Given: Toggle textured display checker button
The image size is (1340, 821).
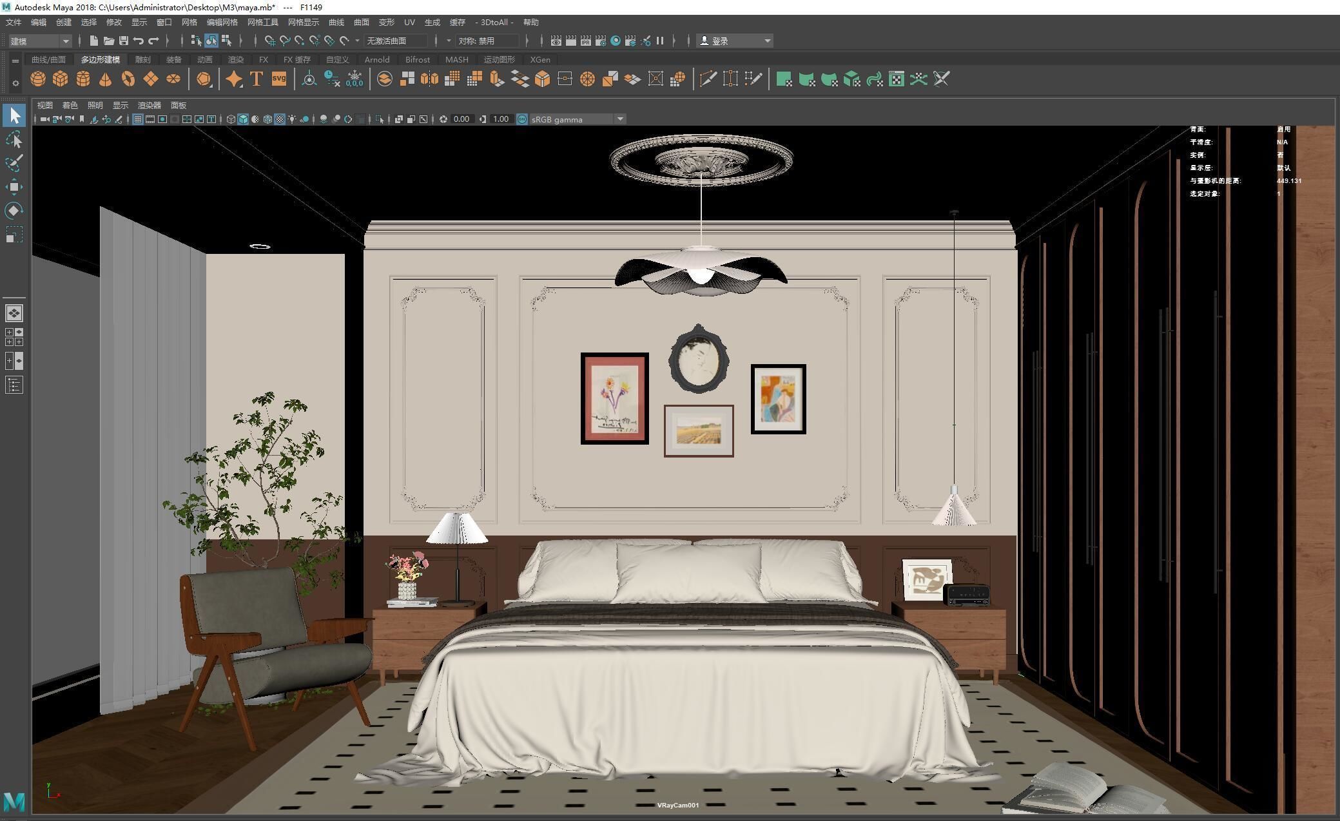Looking at the screenshot, I should pos(280,119).
